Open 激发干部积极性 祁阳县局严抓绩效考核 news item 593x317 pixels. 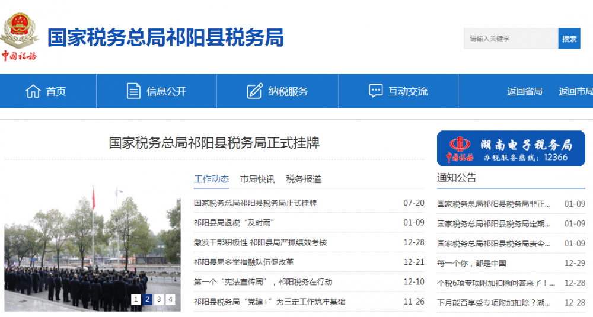tap(260, 242)
